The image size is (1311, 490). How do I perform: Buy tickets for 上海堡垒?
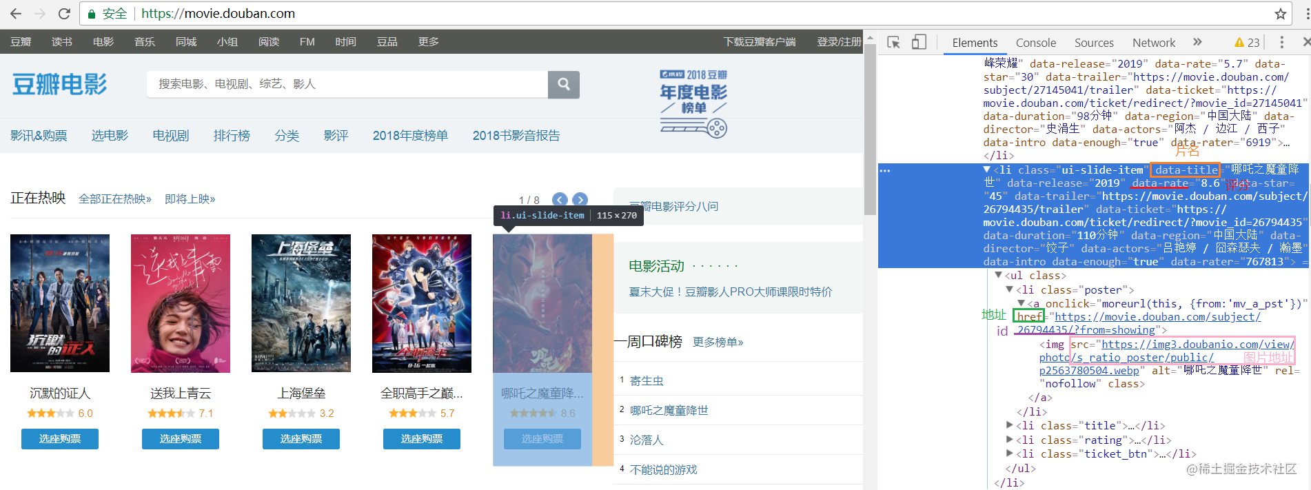(x=301, y=439)
